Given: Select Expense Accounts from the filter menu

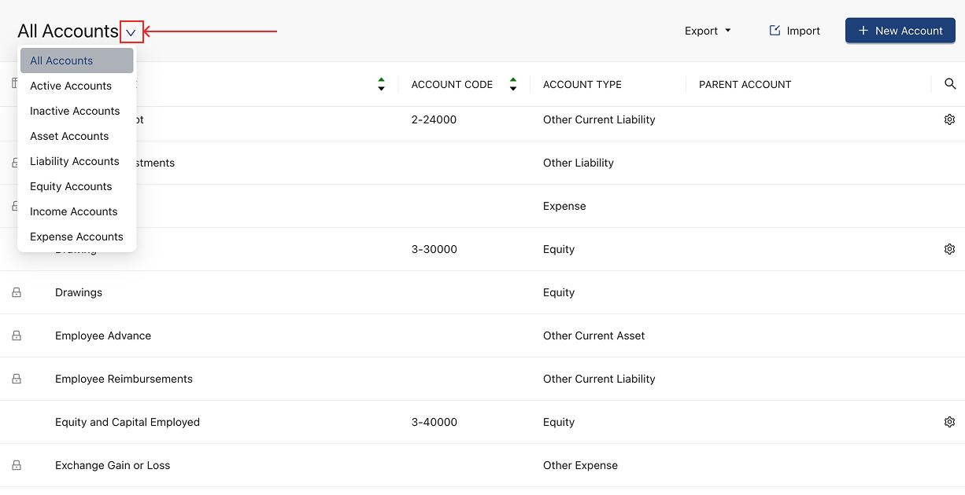Looking at the screenshot, I should 76,236.
